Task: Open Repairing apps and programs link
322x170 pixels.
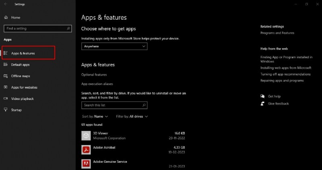Action: (x=282, y=80)
